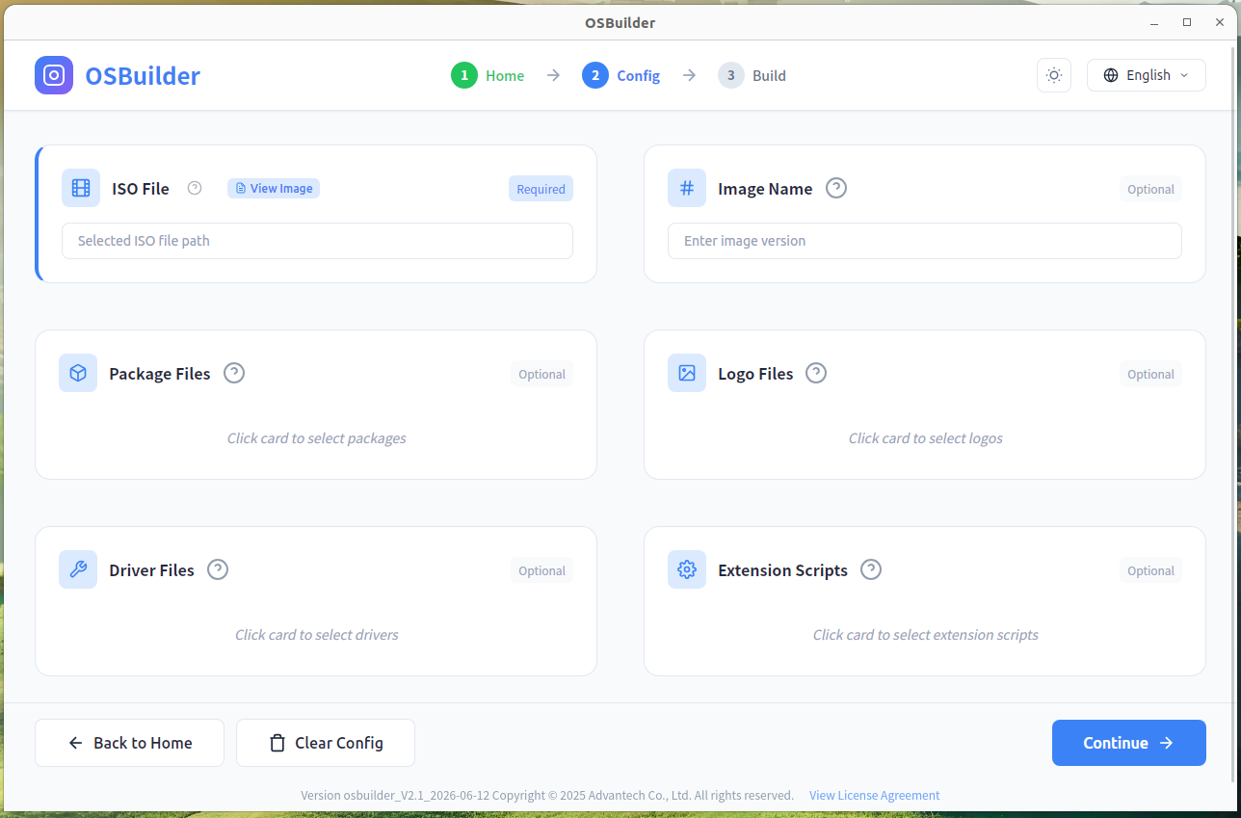Open the View Image button
Screen dimensions: 1241x818
tap(274, 188)
